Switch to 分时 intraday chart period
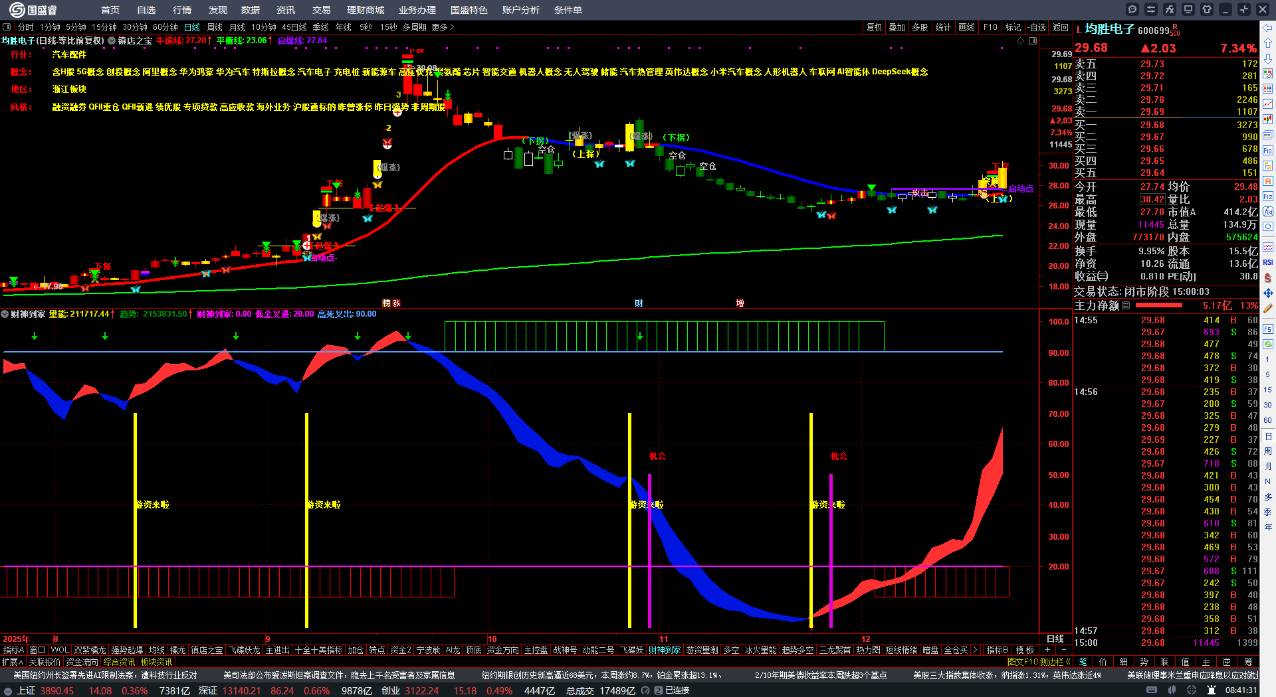1276x697 pixels. (25, 27)
